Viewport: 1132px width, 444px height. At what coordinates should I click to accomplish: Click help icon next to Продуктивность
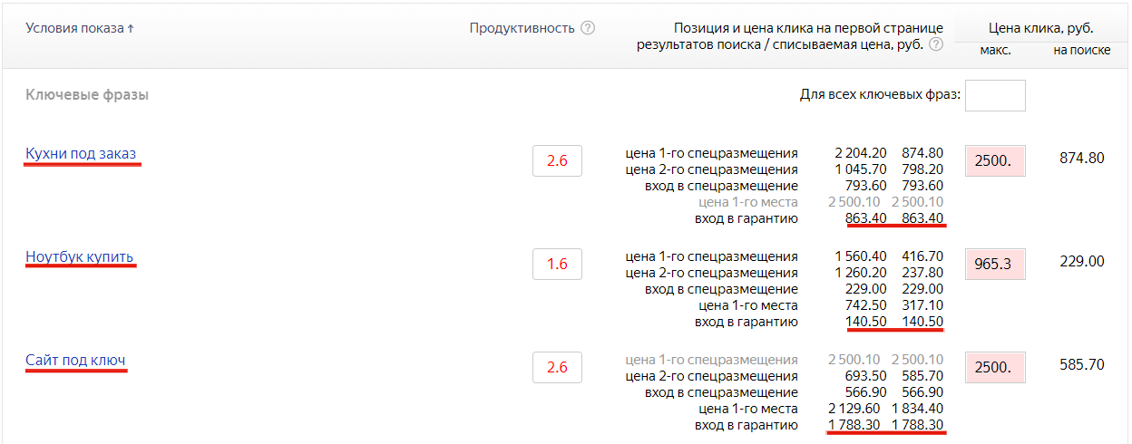click(x=588, y=28)
